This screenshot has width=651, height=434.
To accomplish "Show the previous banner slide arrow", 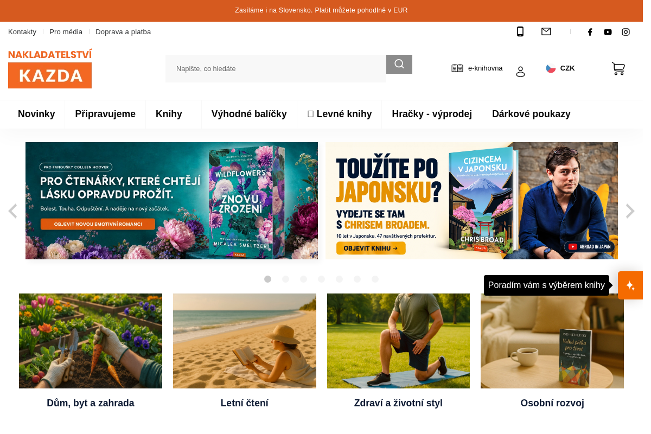I will click(12, 211).
